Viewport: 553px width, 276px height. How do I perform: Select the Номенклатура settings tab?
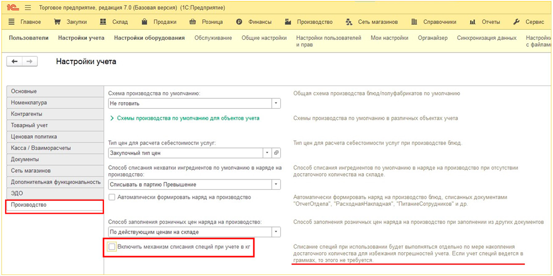tap(29, 103)
